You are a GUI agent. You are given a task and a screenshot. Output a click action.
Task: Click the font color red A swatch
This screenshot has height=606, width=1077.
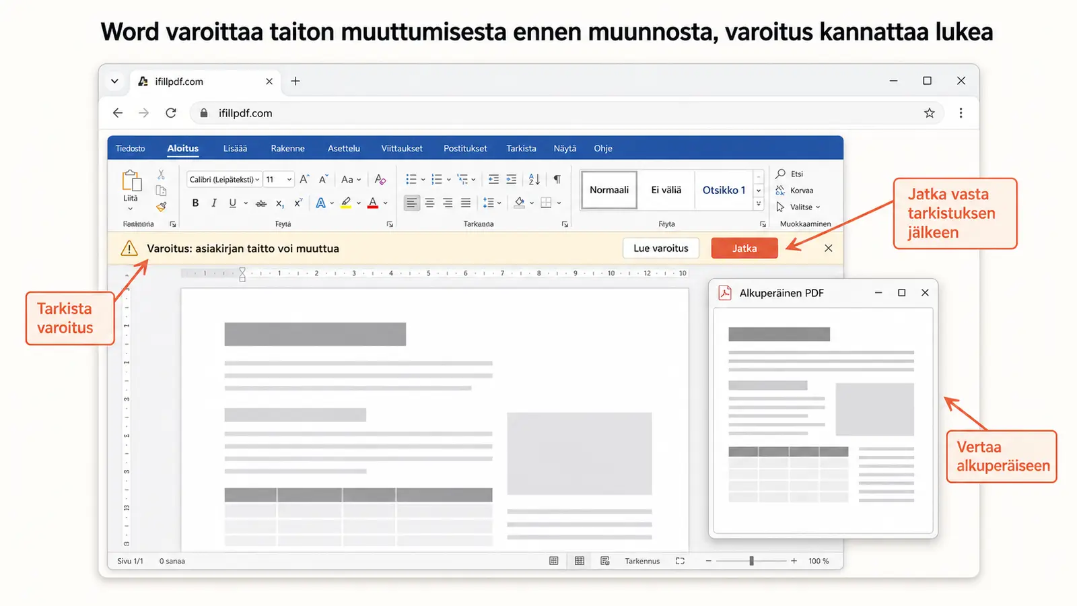pos(373,203)
